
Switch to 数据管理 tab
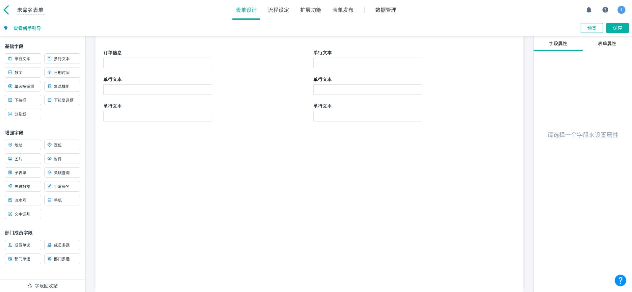(386, 10)
